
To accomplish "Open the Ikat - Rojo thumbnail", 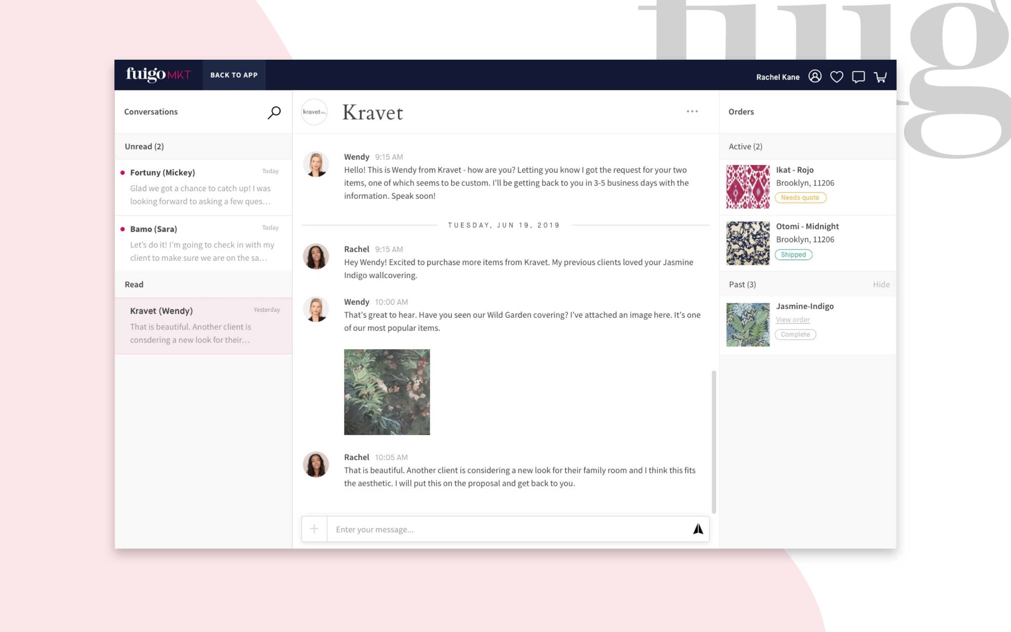I will 748,187.
